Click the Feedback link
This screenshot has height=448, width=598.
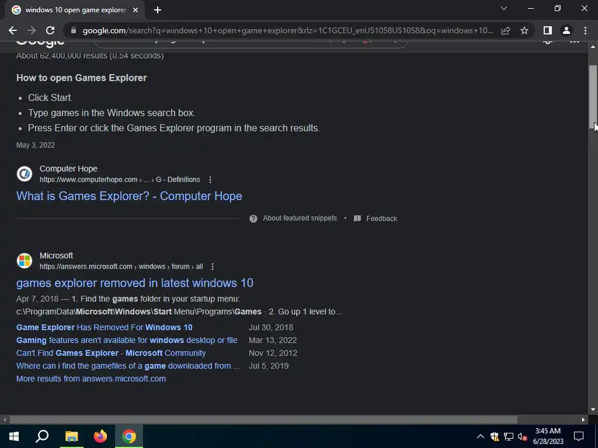[381, 219]
